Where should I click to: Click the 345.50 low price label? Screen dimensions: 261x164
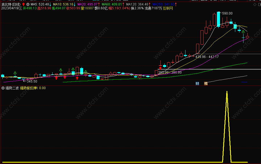[x=32, y=81]
